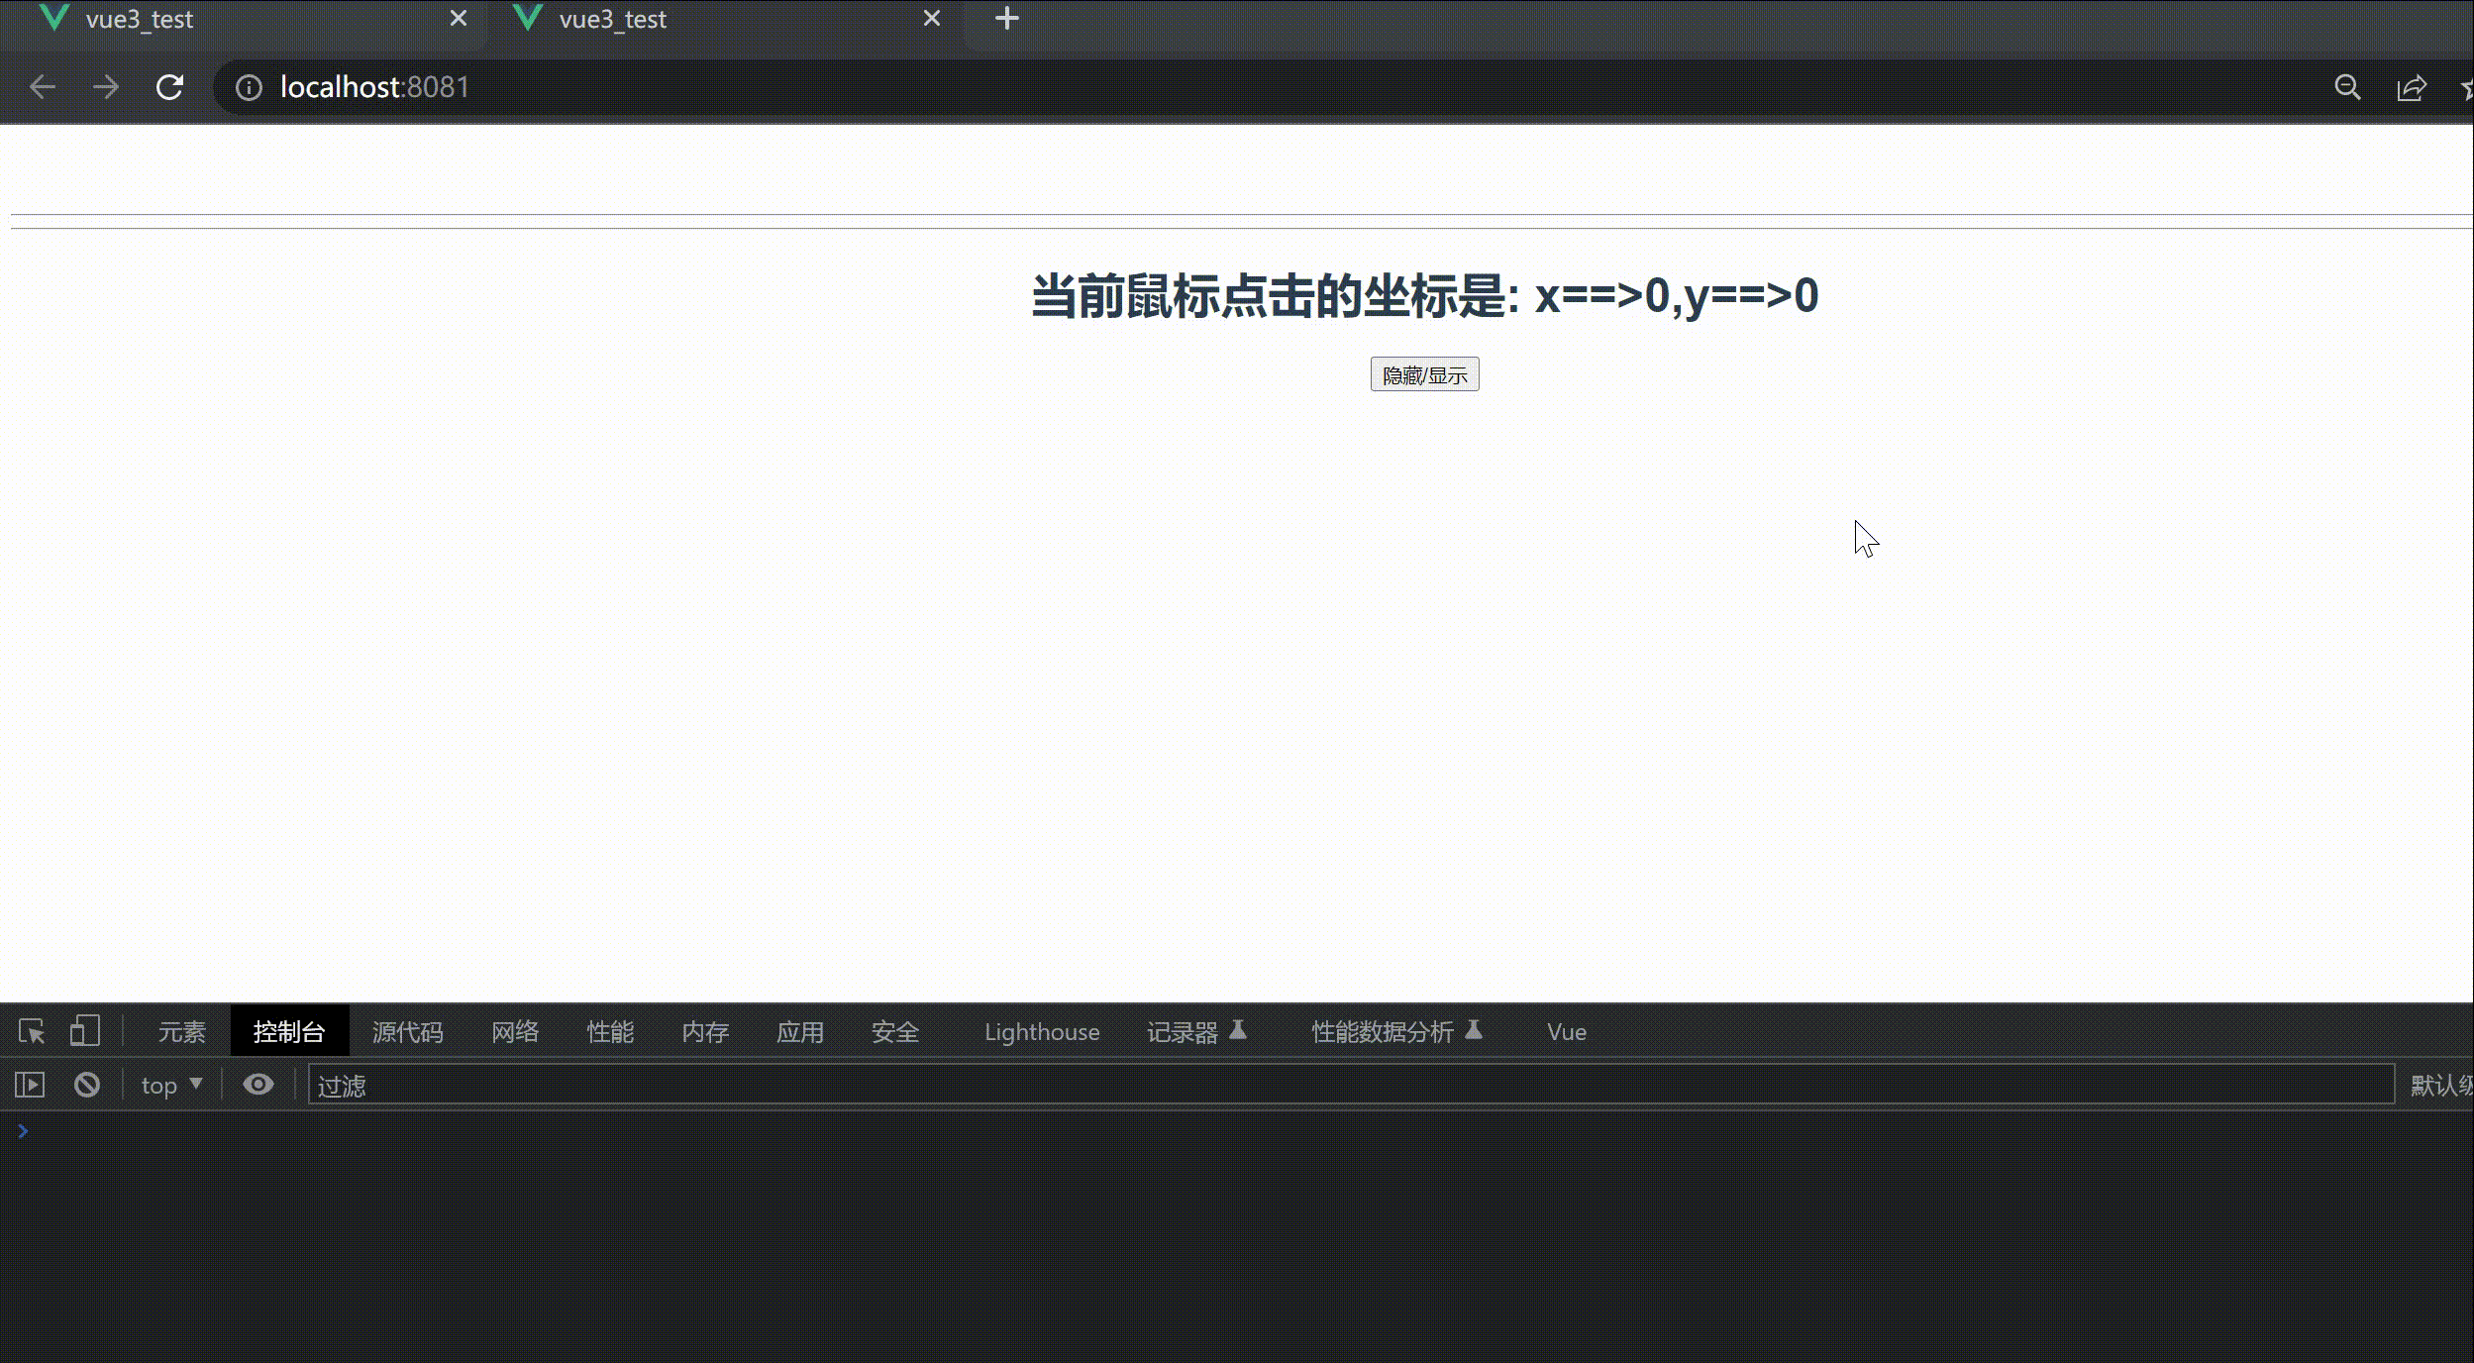This screenshot has width=2474, height=1363.
Task: Toggle the bookmark star for this page
Action: [2467, 87]
